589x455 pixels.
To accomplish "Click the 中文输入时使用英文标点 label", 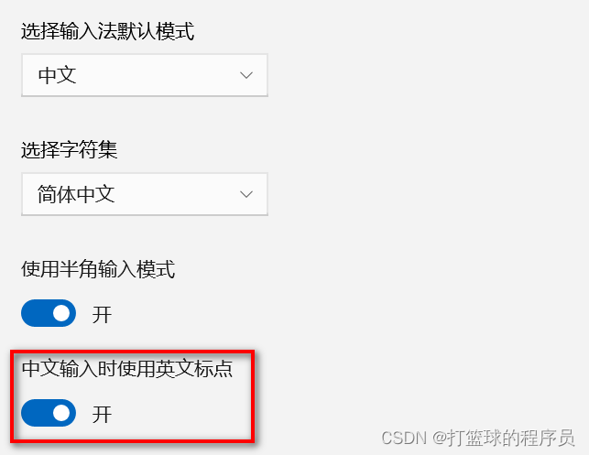I will tap(127, 368).
